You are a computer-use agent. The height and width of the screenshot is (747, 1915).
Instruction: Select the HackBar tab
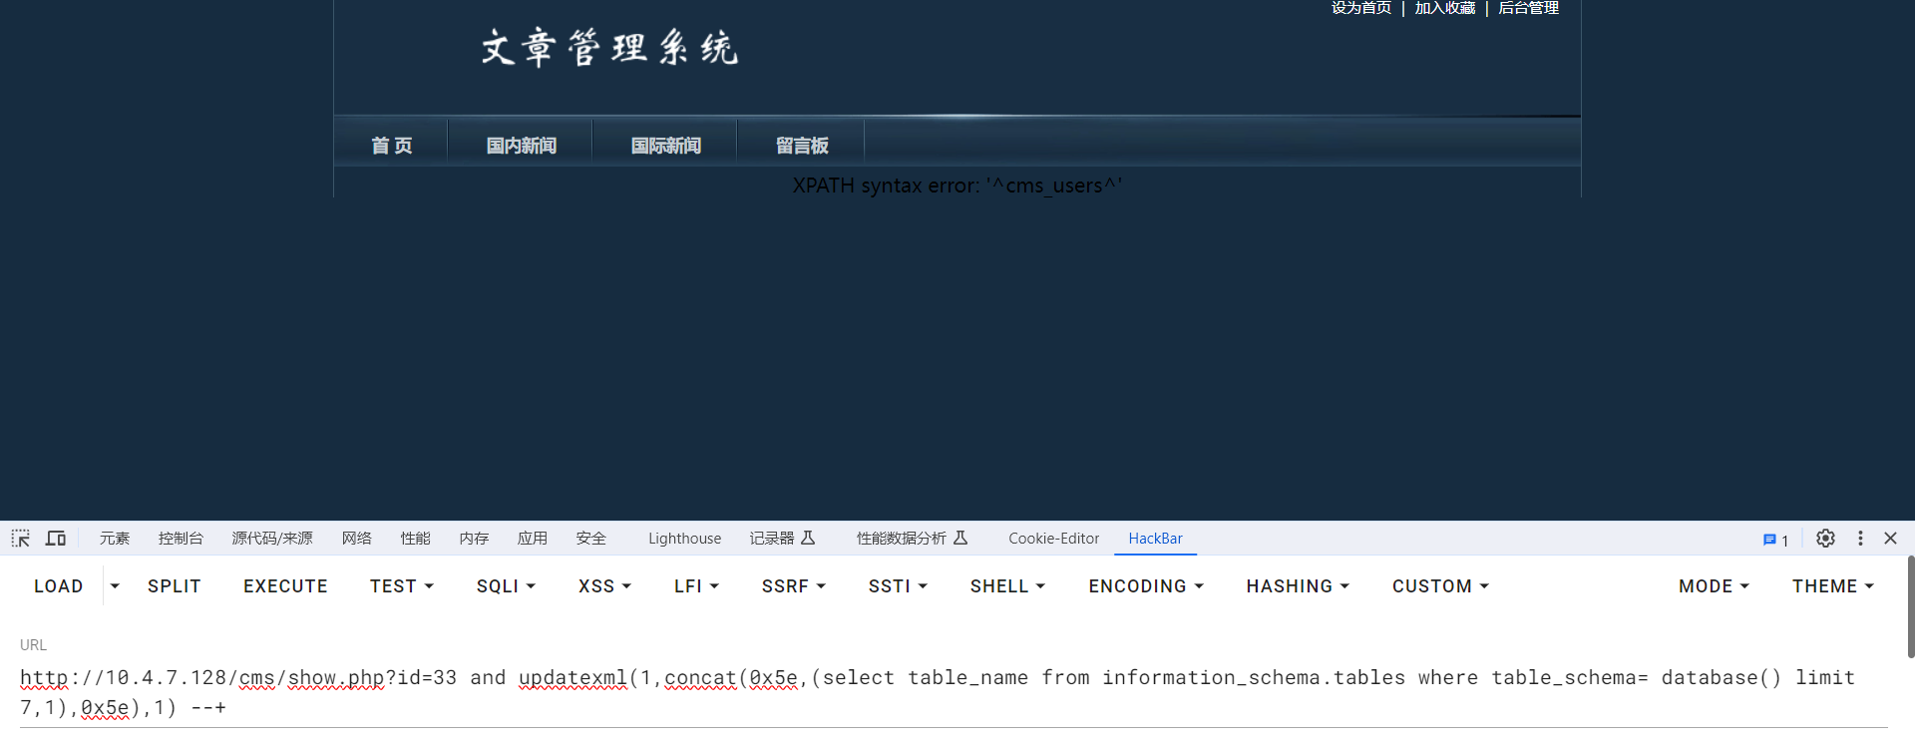(1155, 539)
